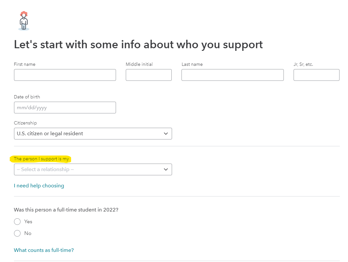Select Yes for full-time student in 2022
This screenshot has width=348, height=262.
coord(17,222)
